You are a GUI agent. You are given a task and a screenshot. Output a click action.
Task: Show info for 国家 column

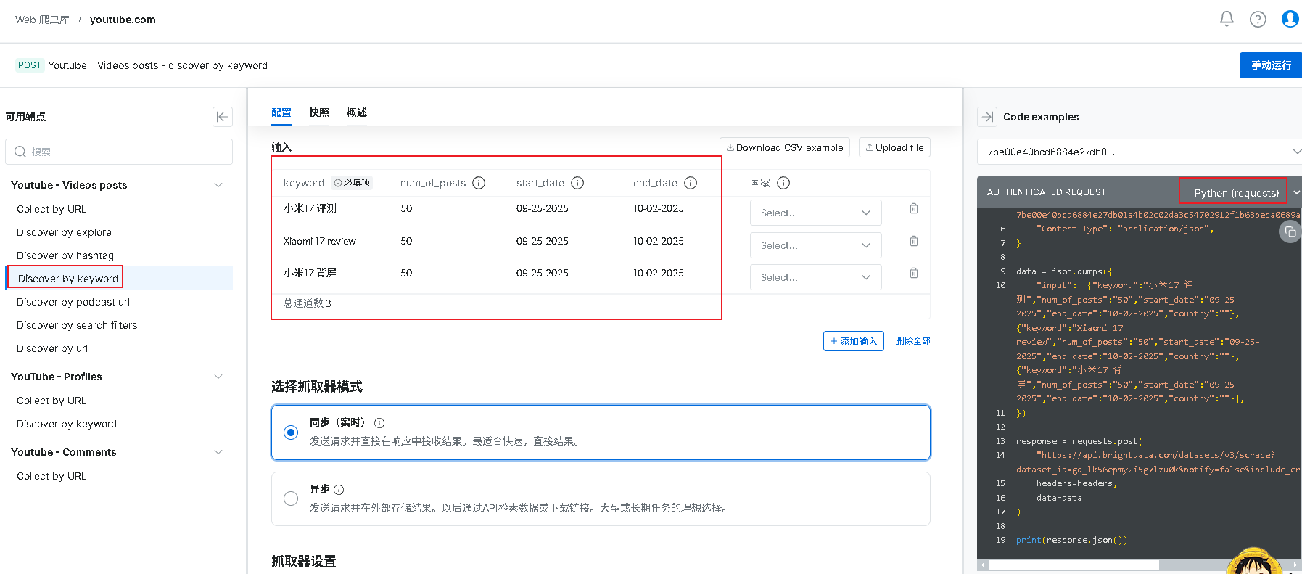[x=783, y=183]
